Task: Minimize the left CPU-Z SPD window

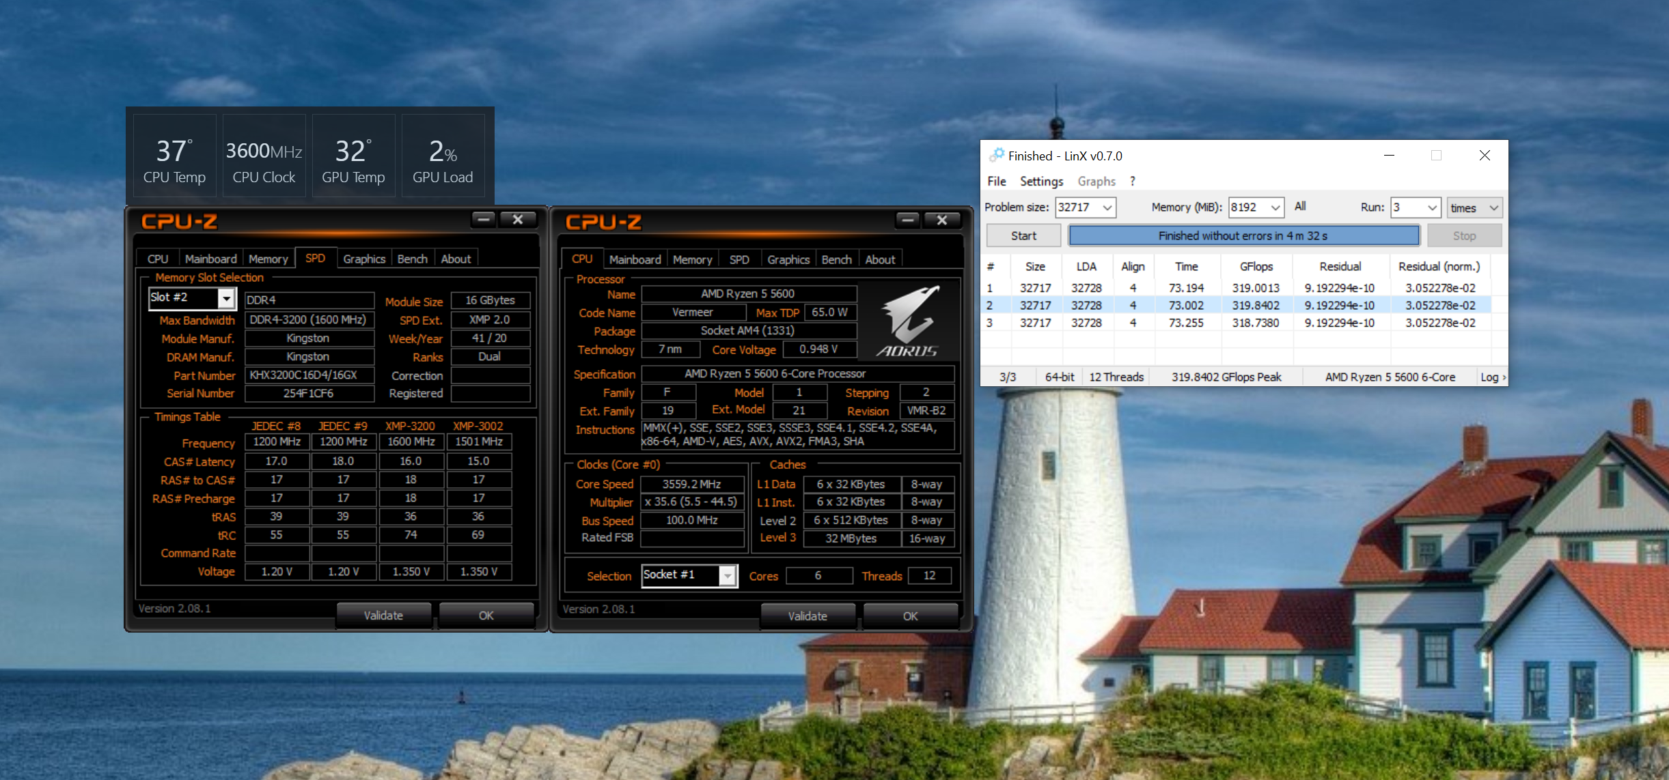Action: [484, 219]
